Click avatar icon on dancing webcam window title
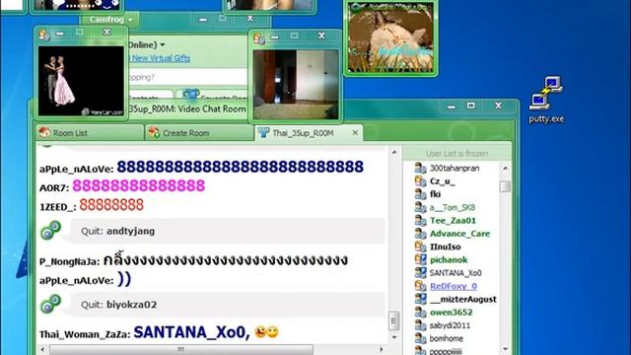Screen dimensions: 631x355 (x=43, y=35)
